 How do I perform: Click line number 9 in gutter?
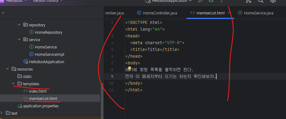pyautogui.click(x=112, y=76)
